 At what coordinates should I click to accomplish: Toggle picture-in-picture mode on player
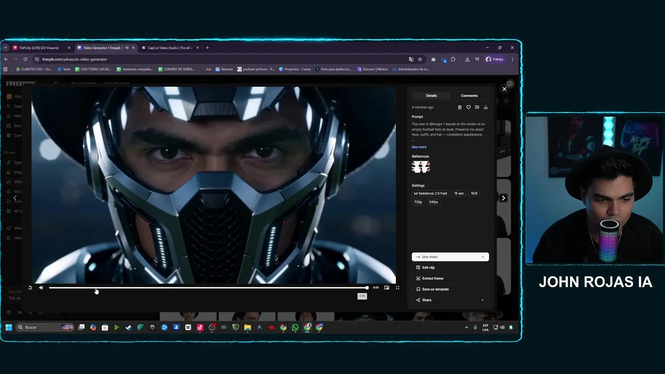387,288
